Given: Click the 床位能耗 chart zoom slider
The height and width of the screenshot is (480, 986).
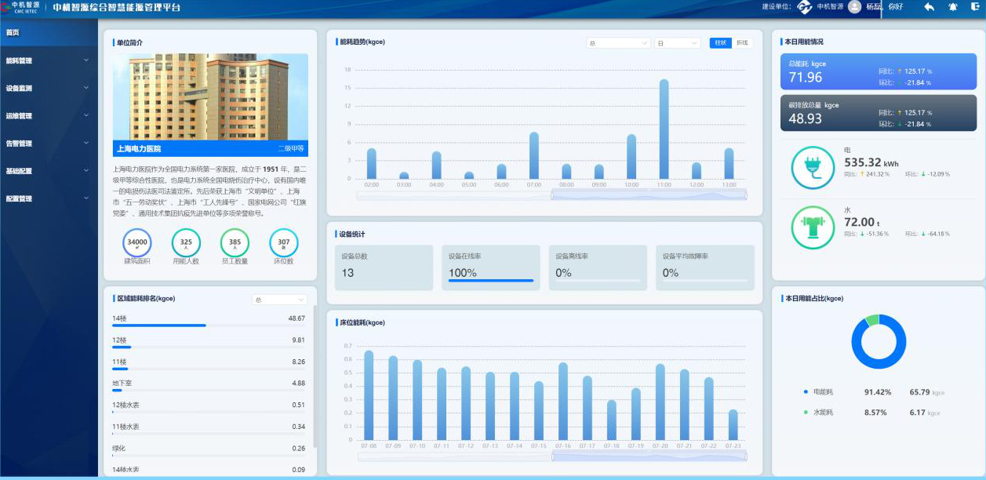Looking at the screenshot, I should [649, 456].
